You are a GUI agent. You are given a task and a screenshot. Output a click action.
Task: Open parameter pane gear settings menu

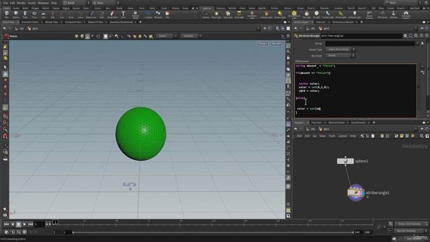click(405, 36)
